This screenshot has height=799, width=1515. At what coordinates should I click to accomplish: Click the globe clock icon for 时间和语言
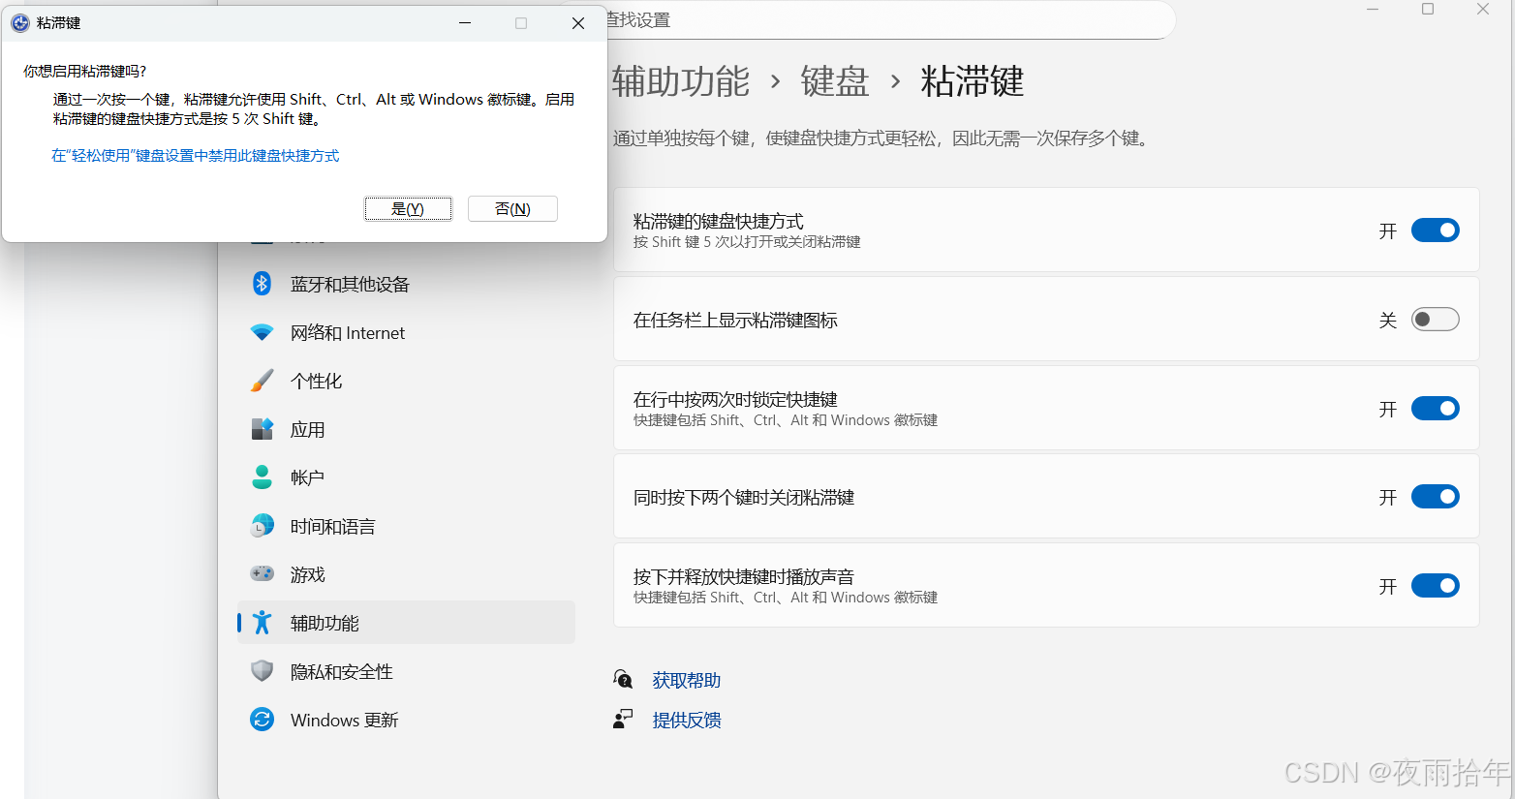pos(262,526)
